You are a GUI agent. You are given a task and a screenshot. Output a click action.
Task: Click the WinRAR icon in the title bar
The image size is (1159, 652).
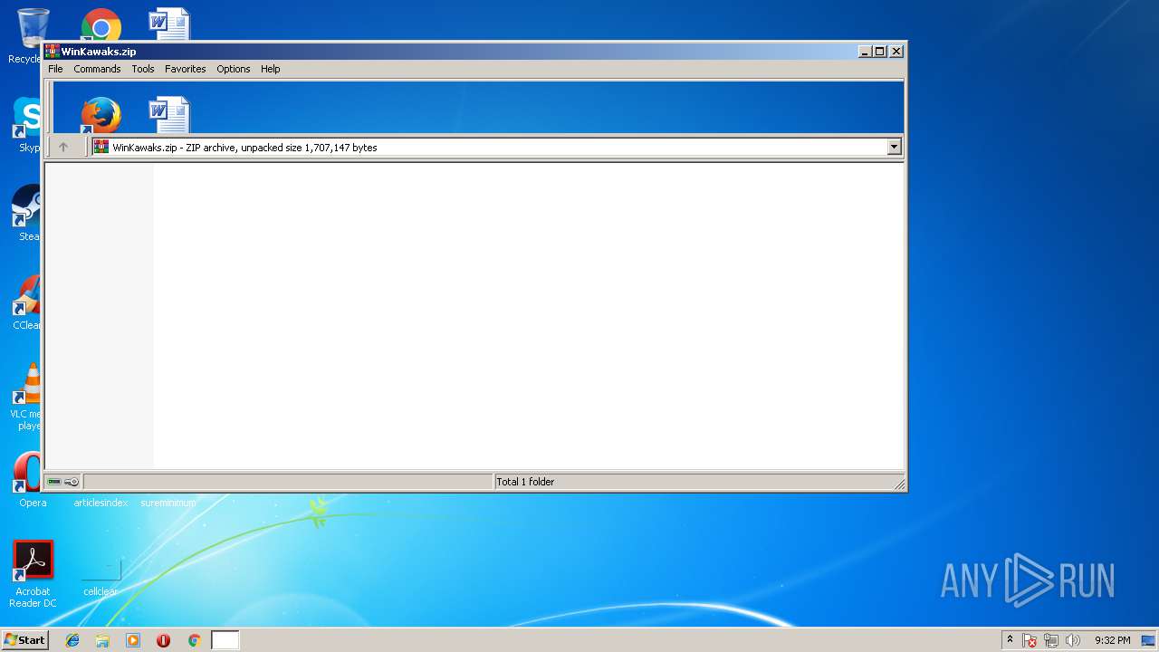coord(53,52)
